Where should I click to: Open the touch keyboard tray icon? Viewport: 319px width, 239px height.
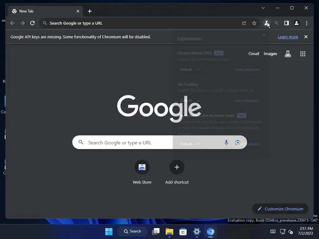(x=273, y=232)
